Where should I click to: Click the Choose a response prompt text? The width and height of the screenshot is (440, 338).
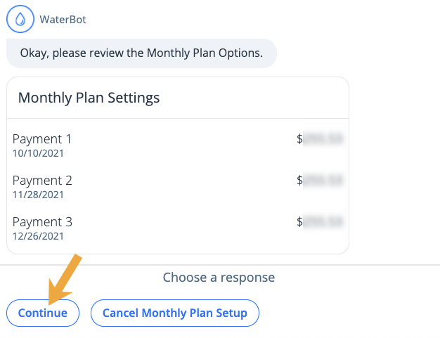(219, 278)
